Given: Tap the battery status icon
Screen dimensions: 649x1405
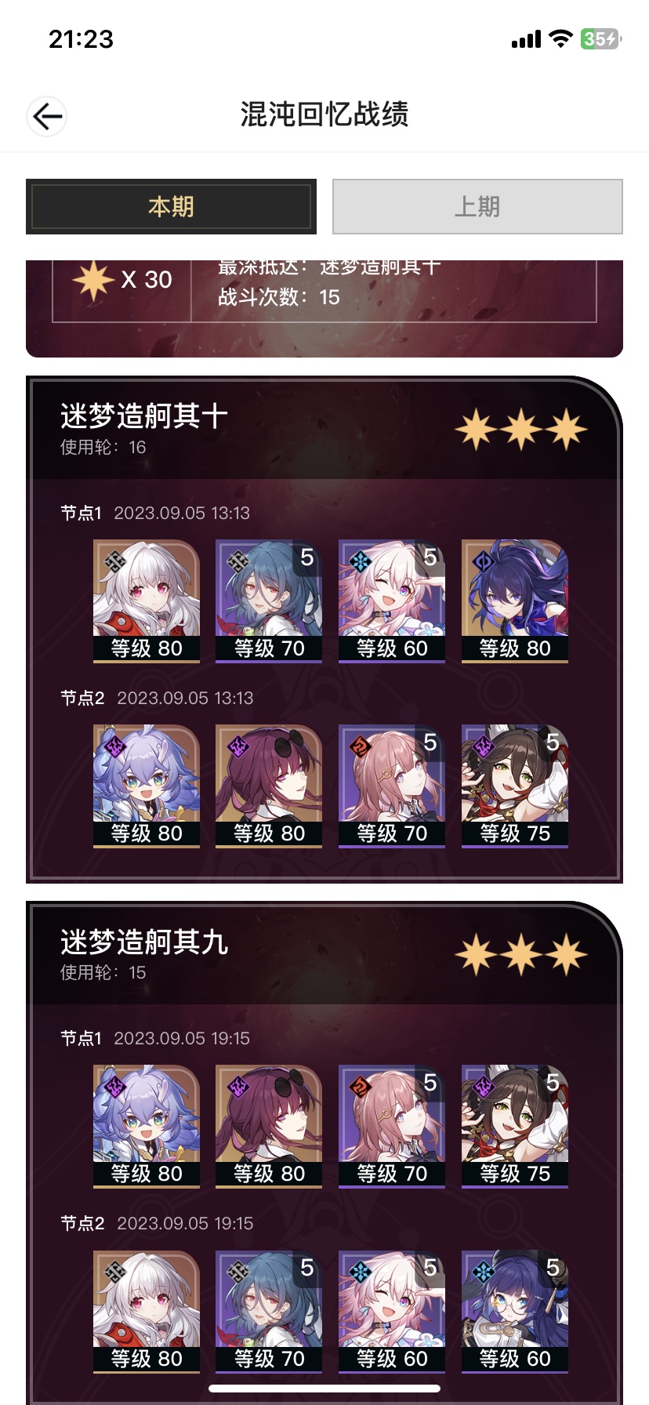Looking at the screenshot, I should [600, 38].
